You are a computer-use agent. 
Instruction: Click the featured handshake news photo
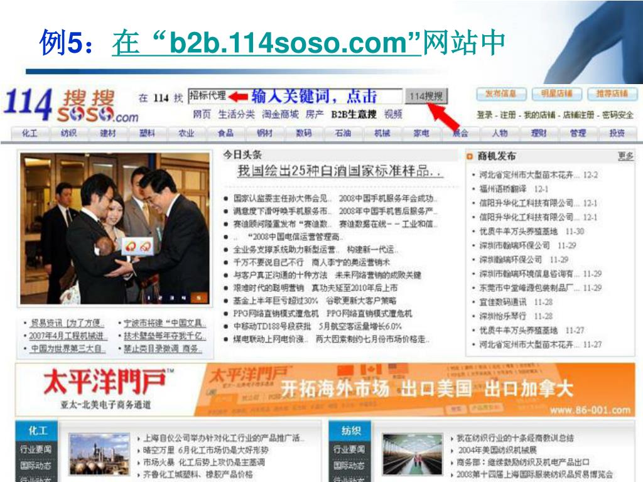[115, 228]
